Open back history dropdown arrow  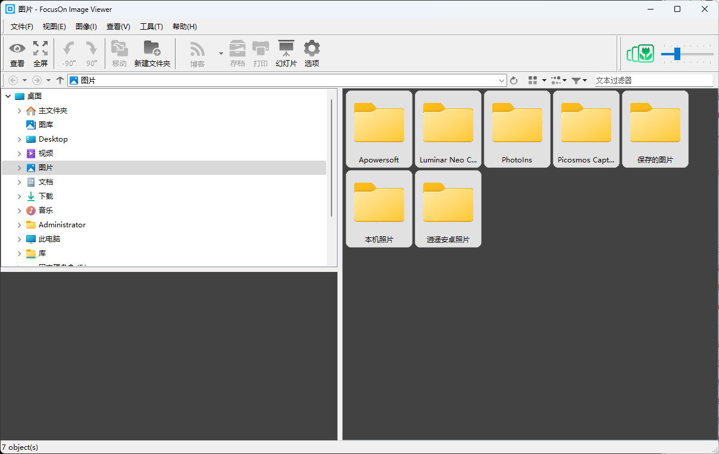24,80
